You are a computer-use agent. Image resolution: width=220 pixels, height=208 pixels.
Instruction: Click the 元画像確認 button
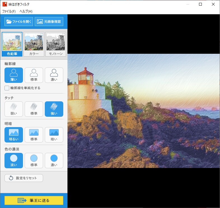tap(49, 22)
